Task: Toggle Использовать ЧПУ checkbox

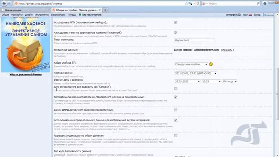Action: (x=176, y=22)
